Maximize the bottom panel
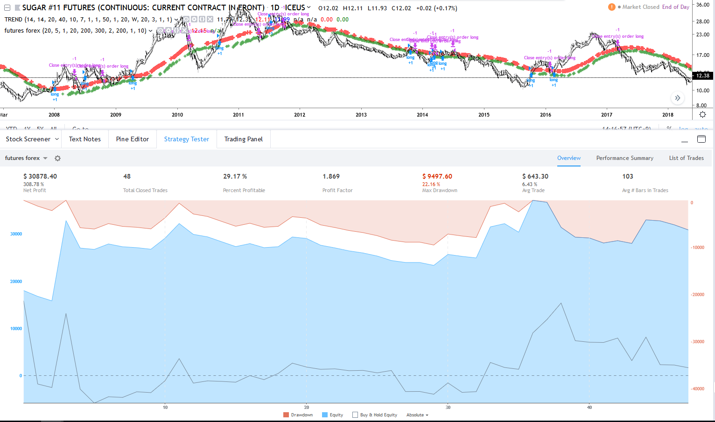 (701, 139)
